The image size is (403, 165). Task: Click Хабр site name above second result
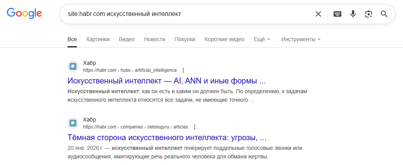click(89, 120)
